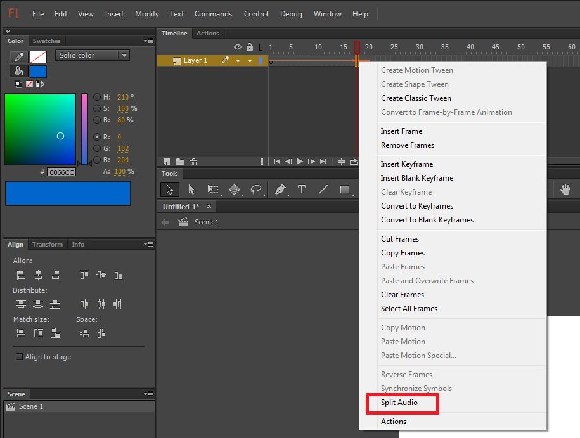Choose Insert Keyframe from context menu
The image size is (580, 438).
[407, 164]
